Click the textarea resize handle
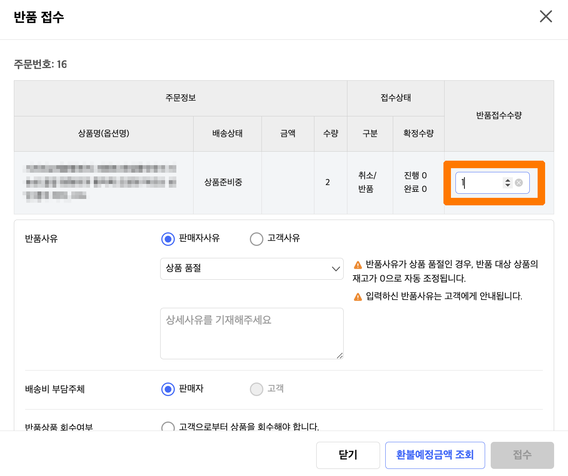The image size is (568, 476). tap(340, 355)
